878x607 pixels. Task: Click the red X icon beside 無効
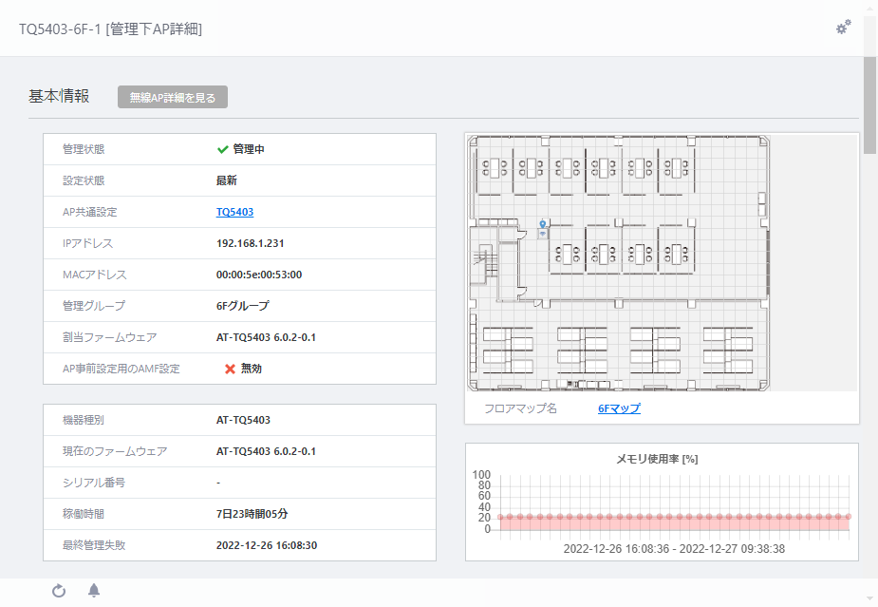click(230, 369)
